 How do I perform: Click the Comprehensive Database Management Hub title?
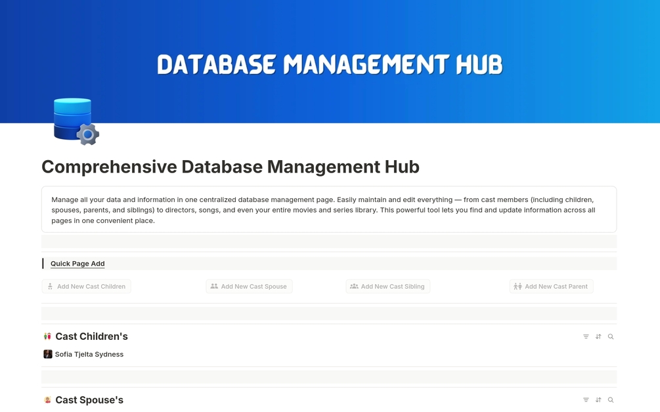tap(231, 167)
